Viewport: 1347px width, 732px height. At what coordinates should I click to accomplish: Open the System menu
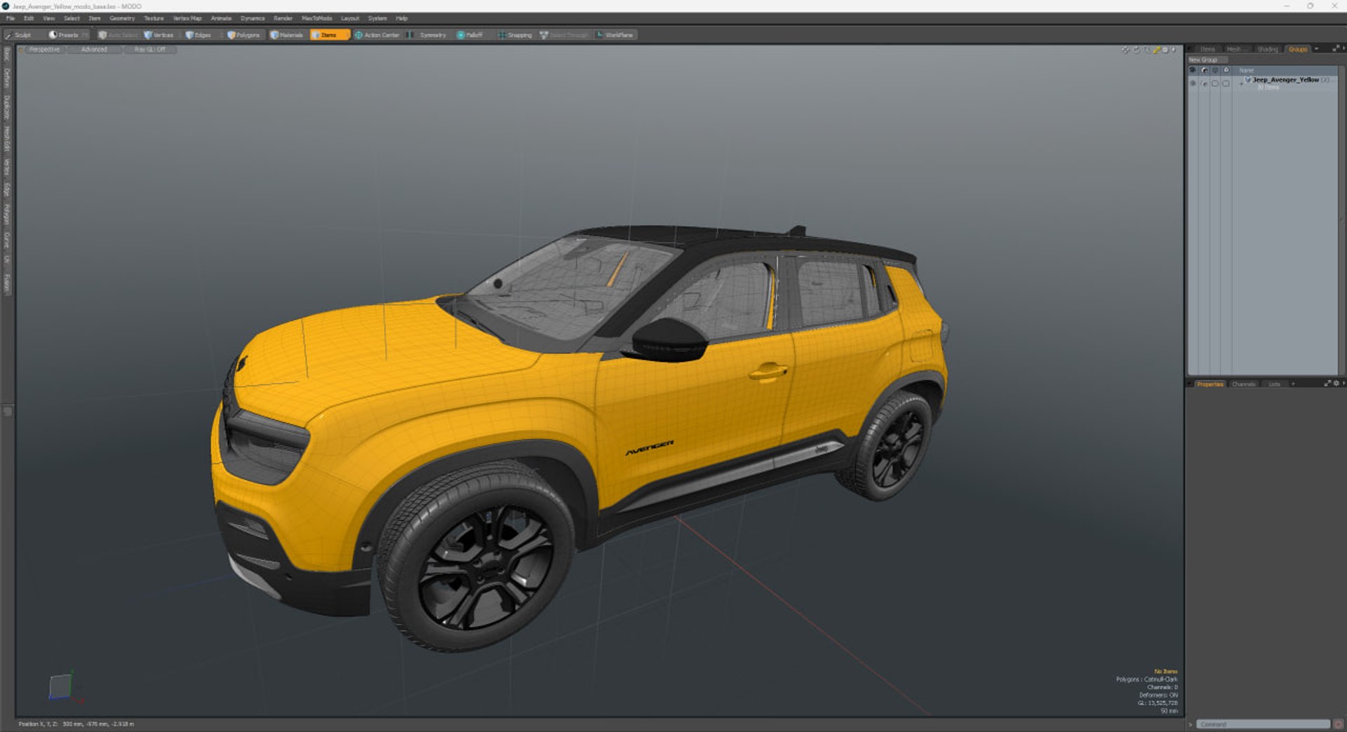(x=377, y=18)
